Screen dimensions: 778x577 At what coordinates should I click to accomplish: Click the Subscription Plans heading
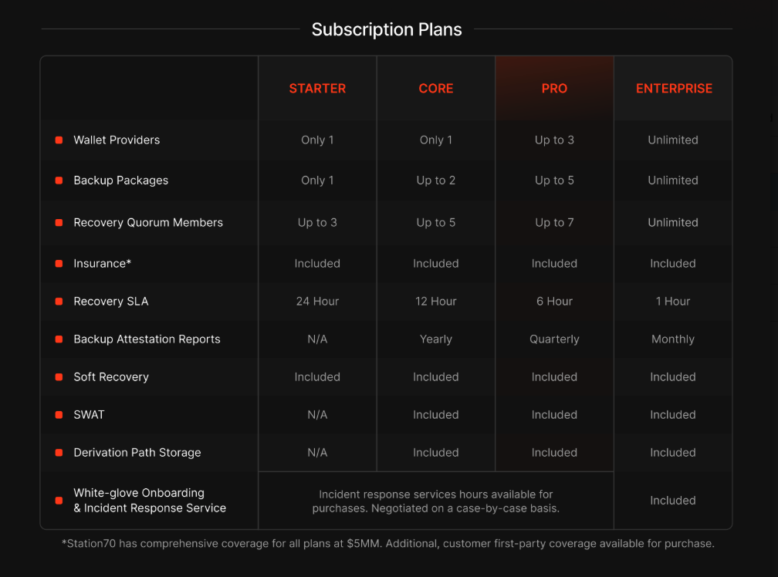tap(387, 29)
